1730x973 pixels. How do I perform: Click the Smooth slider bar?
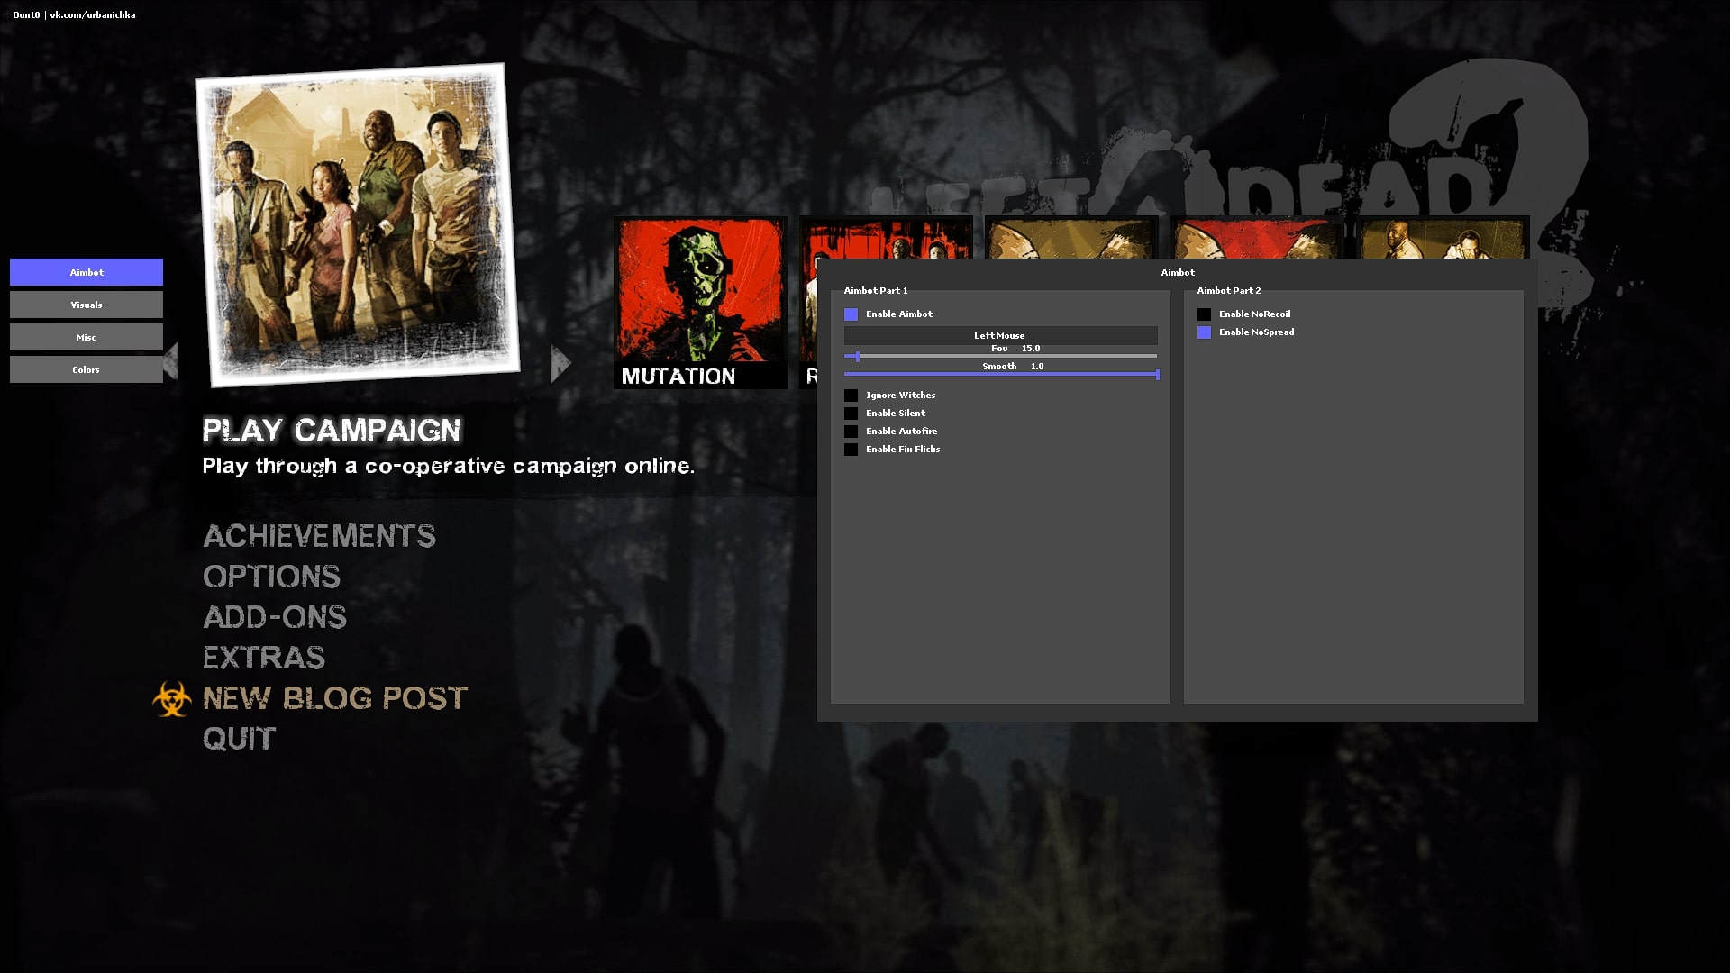point(1000,374)
